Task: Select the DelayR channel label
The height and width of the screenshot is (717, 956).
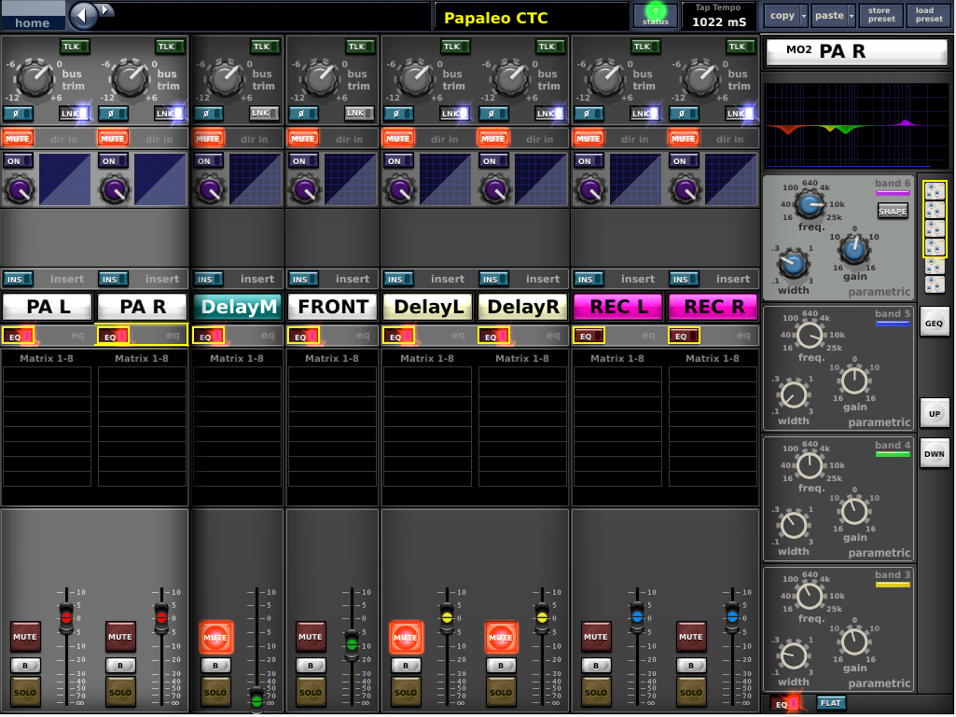Action: click(522, 307)
